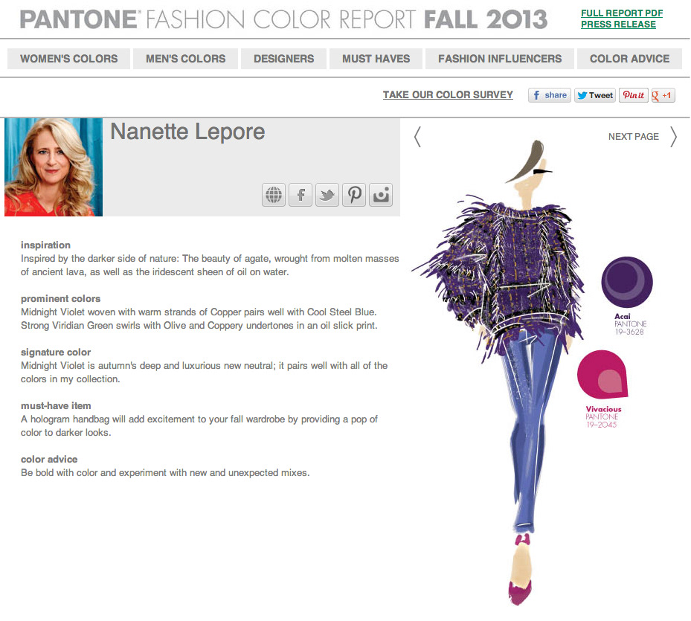
Task: Open Full Report PDF link
Action: tap(622, 13)
